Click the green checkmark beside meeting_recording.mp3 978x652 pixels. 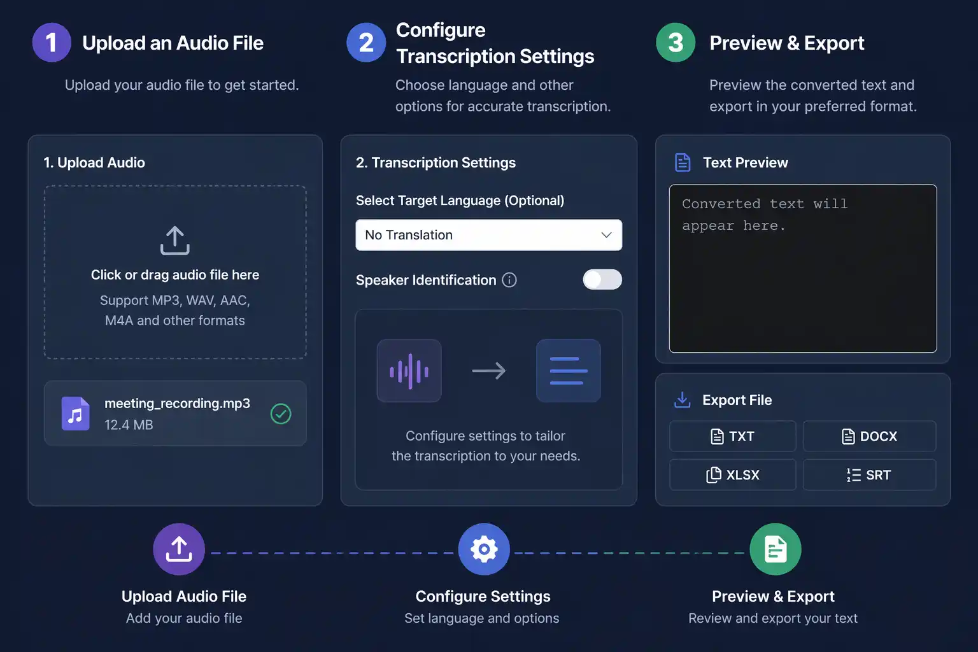click(x=281, y=414)
